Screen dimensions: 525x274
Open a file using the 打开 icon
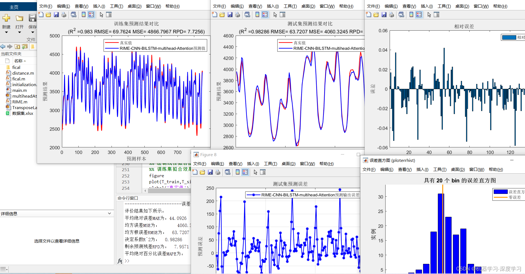point(19,19)
